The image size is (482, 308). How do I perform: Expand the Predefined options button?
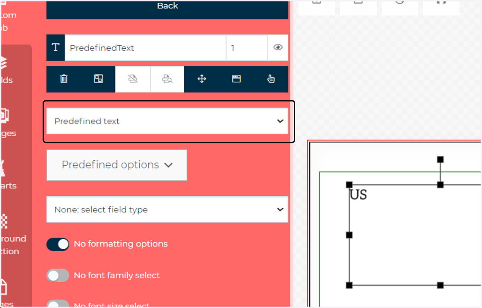(x=117, y=165)
